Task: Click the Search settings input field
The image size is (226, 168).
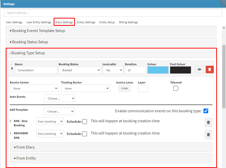Action: [113, 13]
